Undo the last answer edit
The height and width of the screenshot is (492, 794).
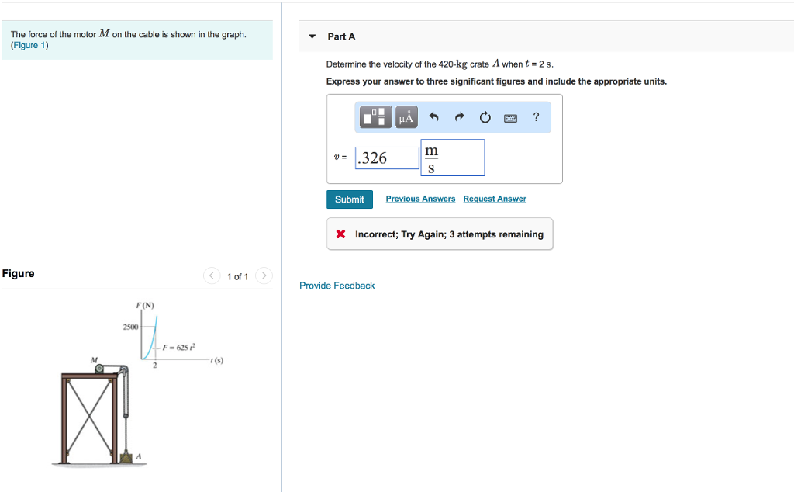coord(434,118)
